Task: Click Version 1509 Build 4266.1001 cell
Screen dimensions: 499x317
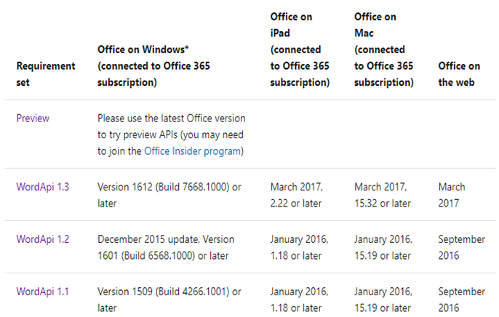Action: 169,300
